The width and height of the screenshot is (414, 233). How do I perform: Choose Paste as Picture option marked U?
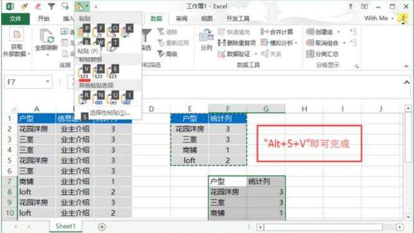(113, 98)
